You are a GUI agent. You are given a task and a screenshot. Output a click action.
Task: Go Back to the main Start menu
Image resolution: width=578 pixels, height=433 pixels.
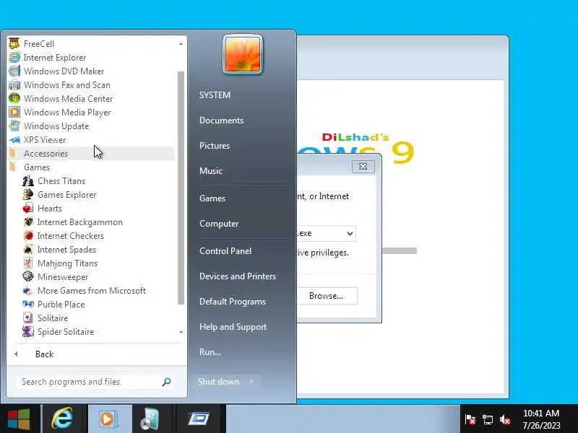[x=97, y=354]
